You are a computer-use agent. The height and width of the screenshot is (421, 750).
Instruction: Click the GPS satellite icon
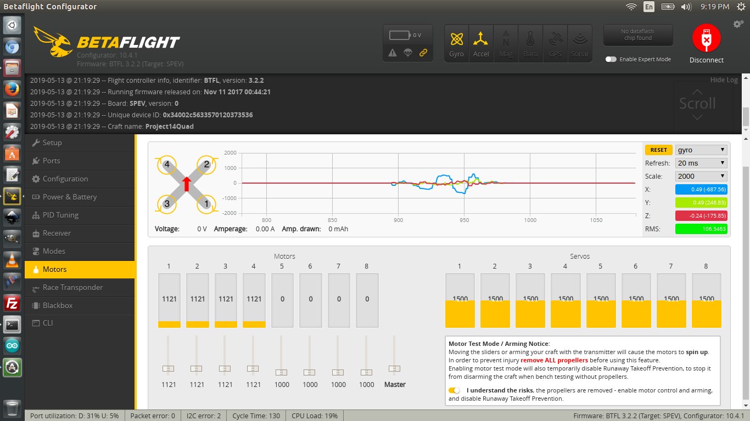(x=555, y=43)
